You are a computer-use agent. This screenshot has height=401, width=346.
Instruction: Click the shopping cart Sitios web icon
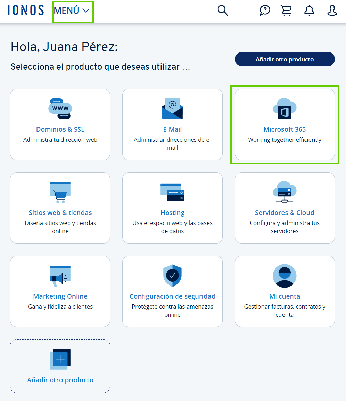60,192
